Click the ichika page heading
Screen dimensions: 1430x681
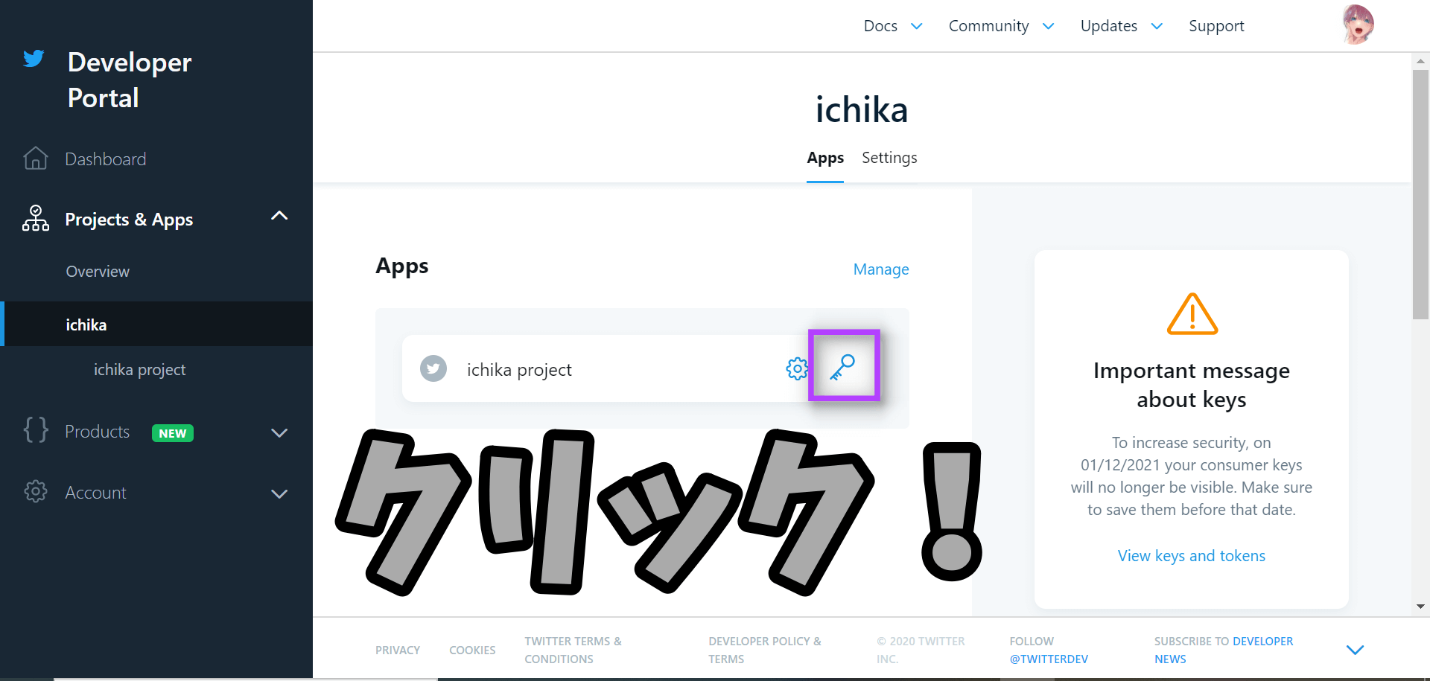pos(862,110)
